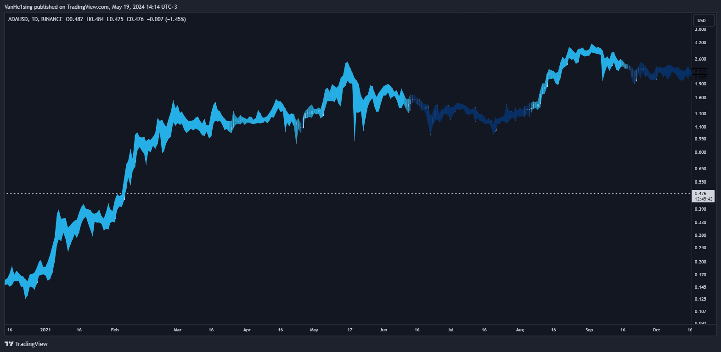Click the 2021 label on time axis
This screenshot has height=352, width=721.
tap(45, 330)
